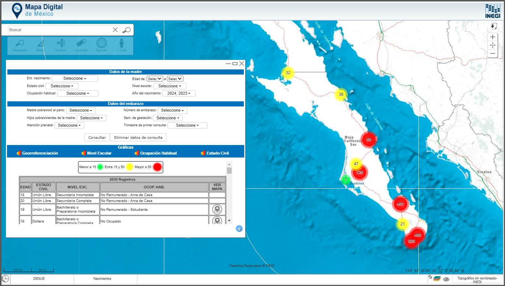This screenshot has width=505, height=286.
Task: Zoom in on the map
Action: 492,37
